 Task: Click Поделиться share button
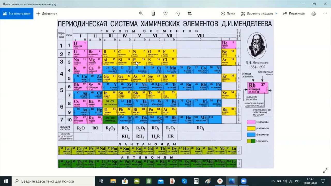click(x=294, y=13)
